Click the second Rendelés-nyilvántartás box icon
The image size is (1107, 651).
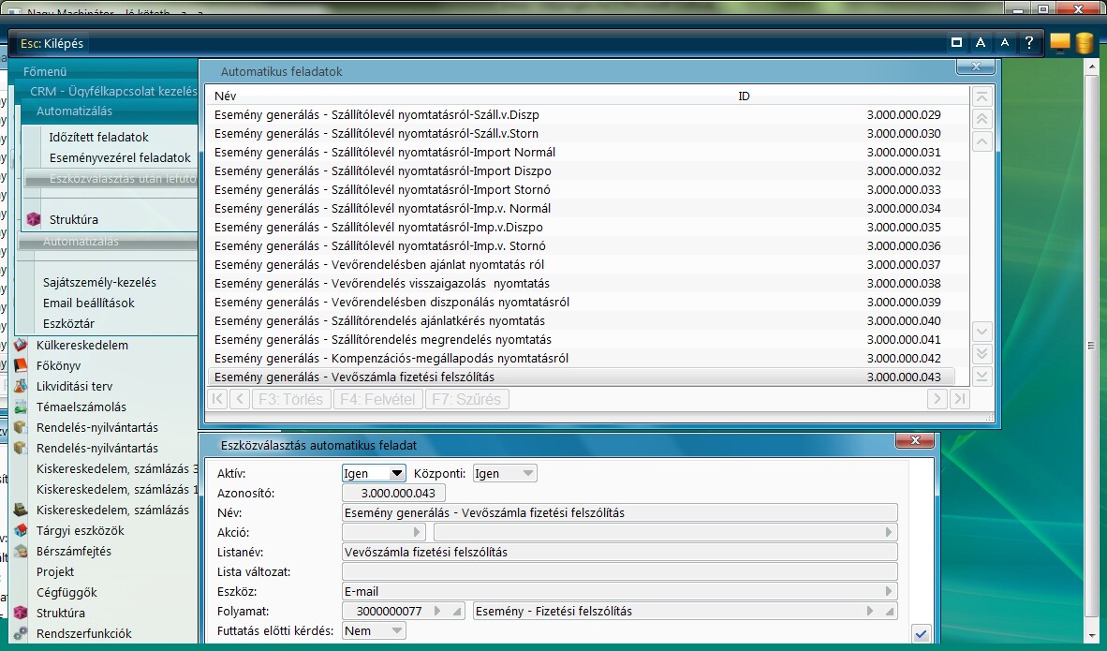(21, 448)
